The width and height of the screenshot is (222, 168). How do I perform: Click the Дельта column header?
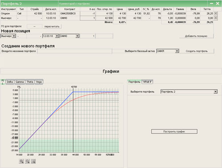click(167, 9)
